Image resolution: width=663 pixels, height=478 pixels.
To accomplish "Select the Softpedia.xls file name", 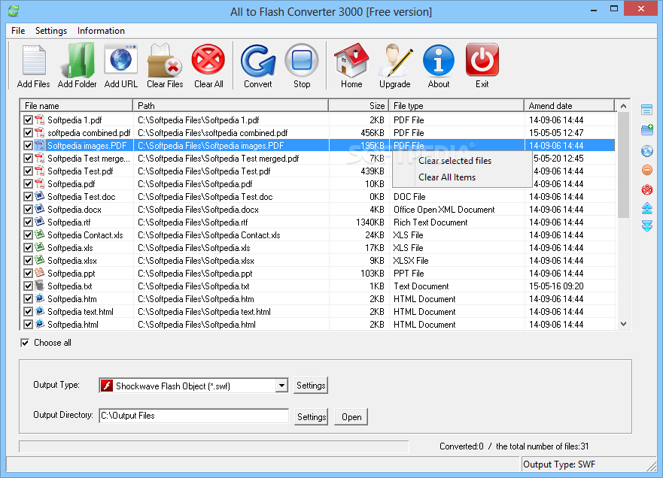I will [70, 248].
